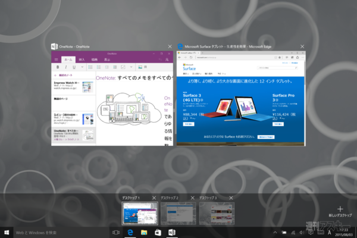
Task: Switch to the デスクトップ 3 virtual desktop thumbnail
Action: tap(217, 214)
